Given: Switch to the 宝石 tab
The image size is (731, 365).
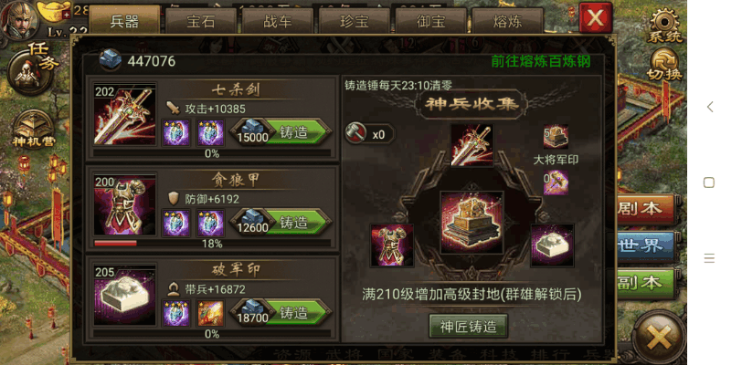Looking at the screenshot, I should tap(201, 21).
